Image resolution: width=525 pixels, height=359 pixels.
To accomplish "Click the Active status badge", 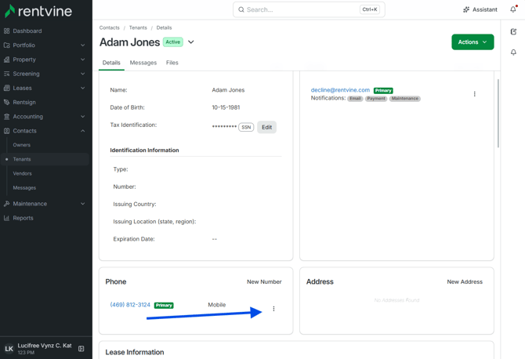I will pyautogui.click(x=173, y=42).
